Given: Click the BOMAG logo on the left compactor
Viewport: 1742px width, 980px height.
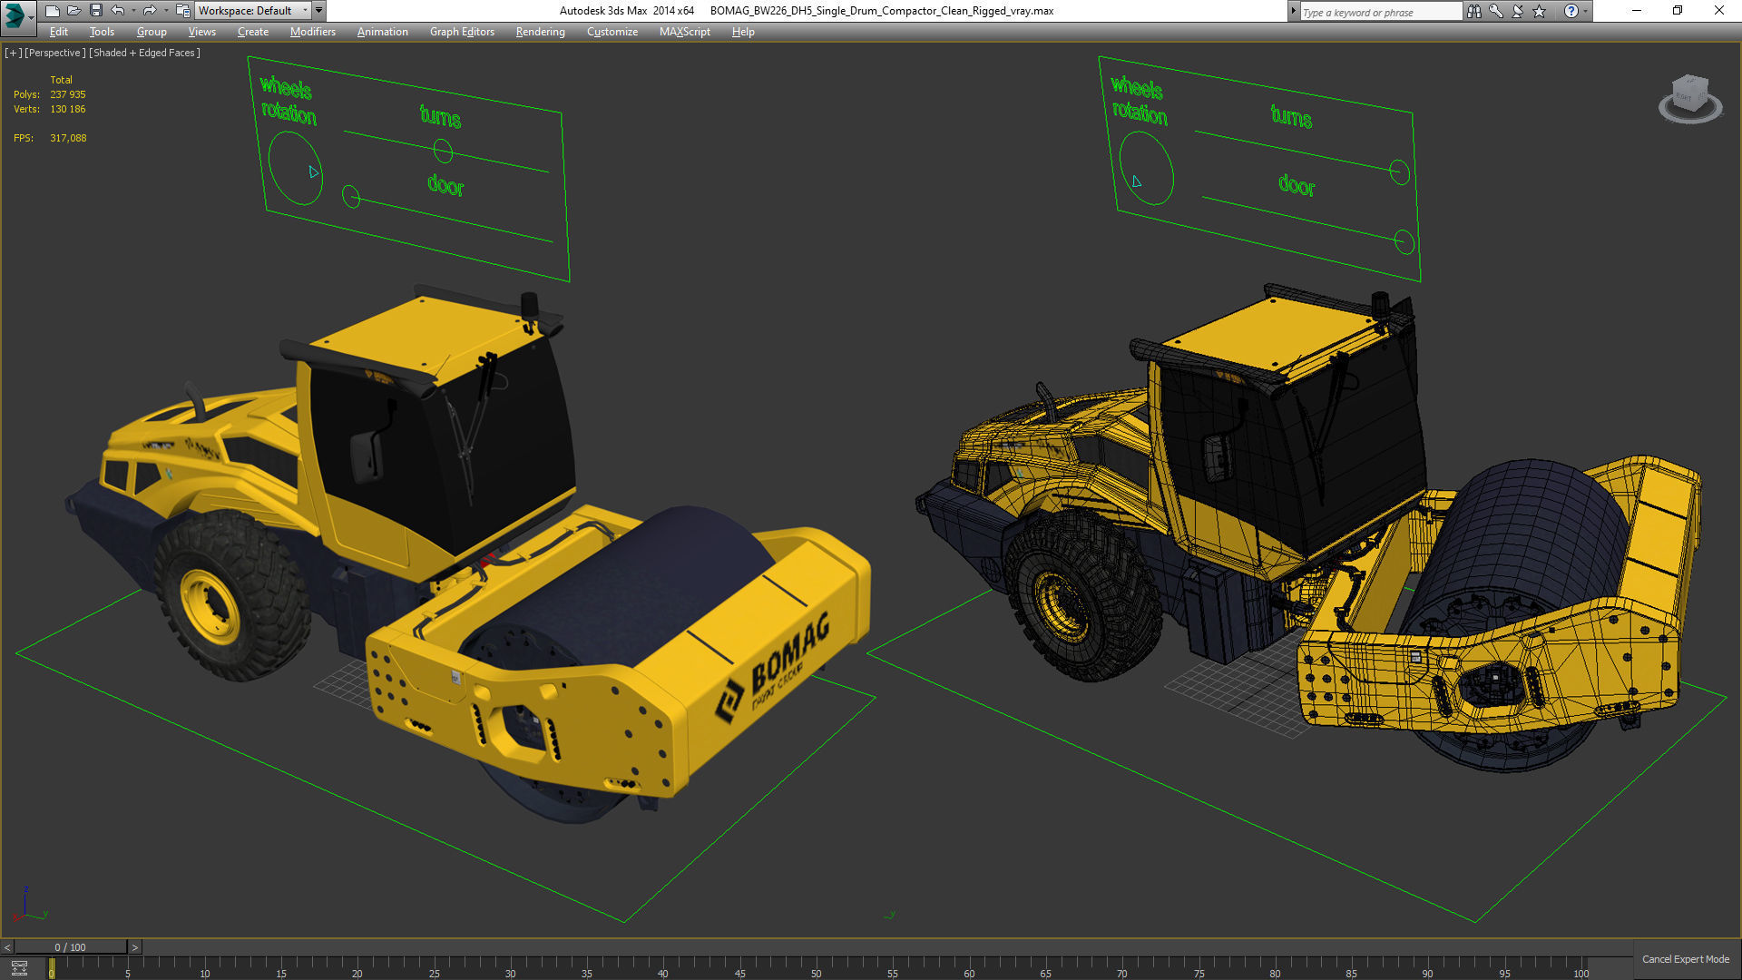Looking at the screenshot, I should (x=773, y=666).
